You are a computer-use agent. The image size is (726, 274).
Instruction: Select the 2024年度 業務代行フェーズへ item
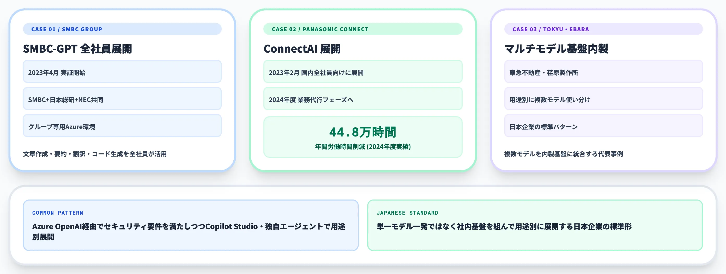point(363,98)
